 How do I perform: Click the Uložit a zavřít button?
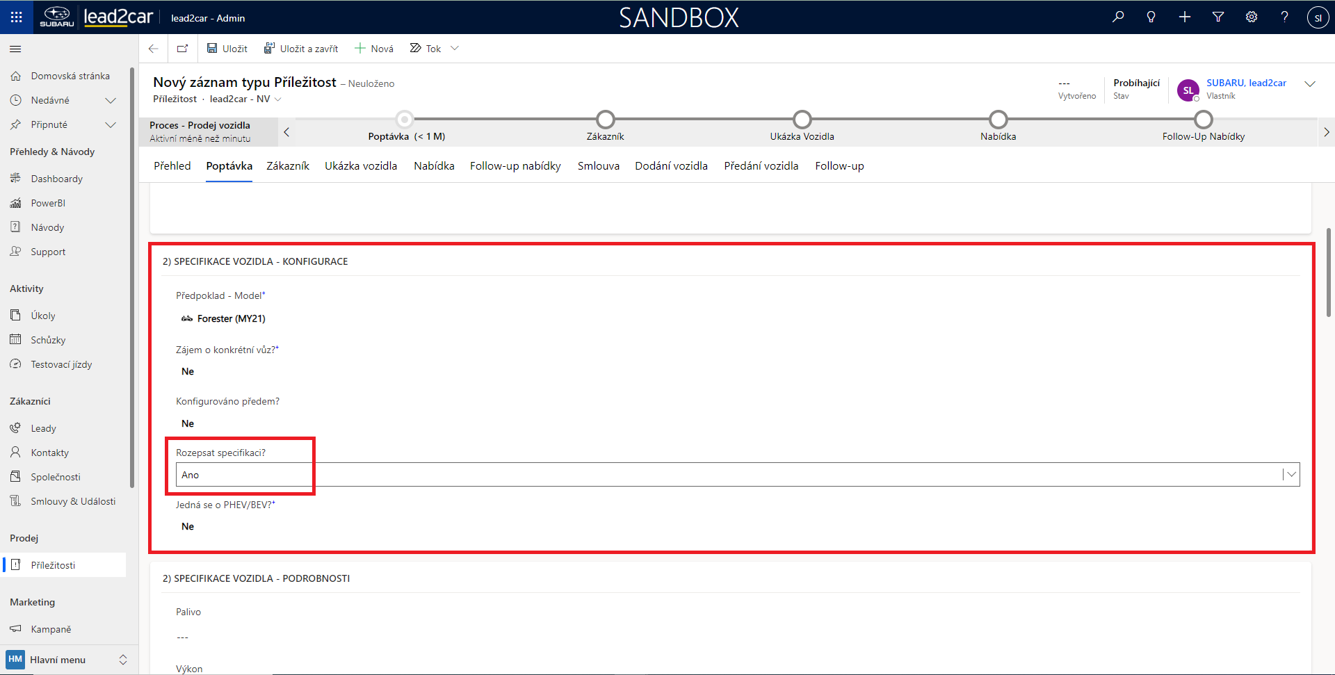tap(301, 49)
